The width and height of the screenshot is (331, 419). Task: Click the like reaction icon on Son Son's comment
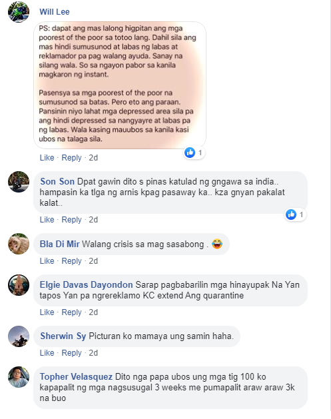(291, 214)
